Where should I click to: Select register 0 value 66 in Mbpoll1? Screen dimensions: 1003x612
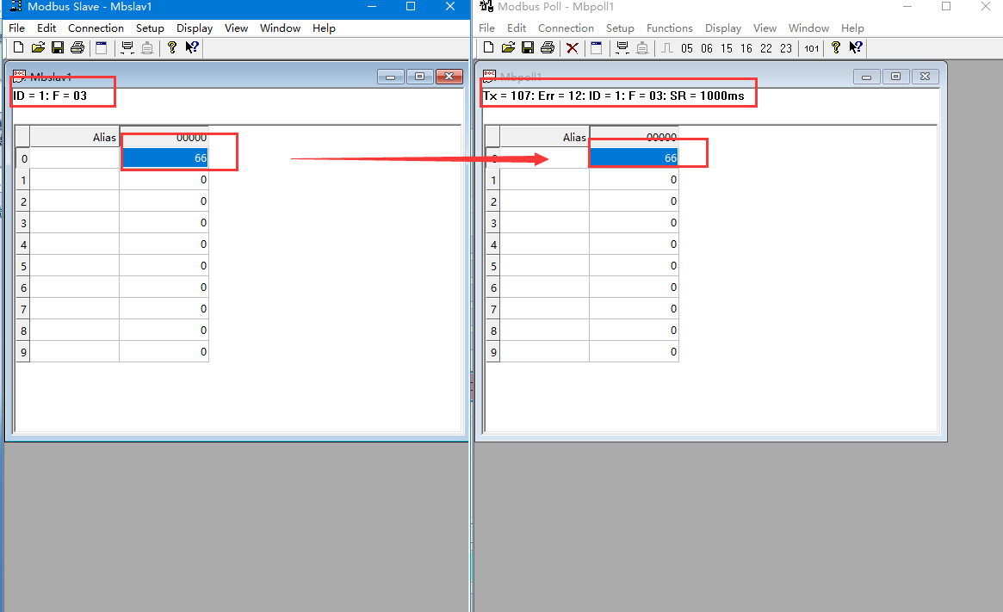[634, 158]
